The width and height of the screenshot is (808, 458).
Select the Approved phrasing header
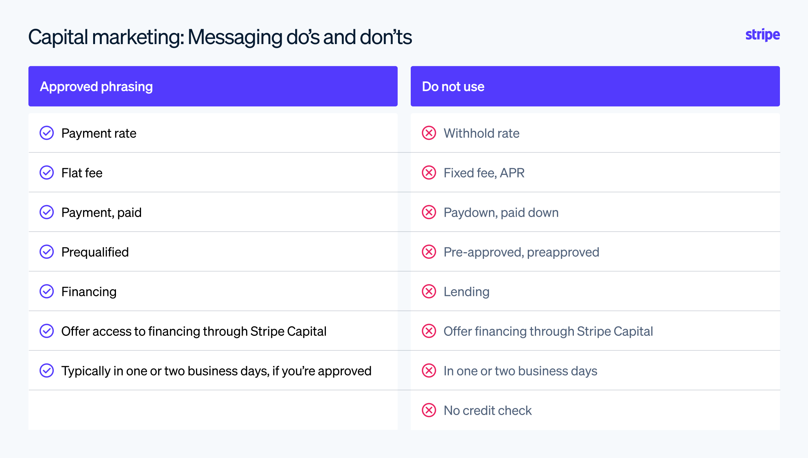point(213,86)
